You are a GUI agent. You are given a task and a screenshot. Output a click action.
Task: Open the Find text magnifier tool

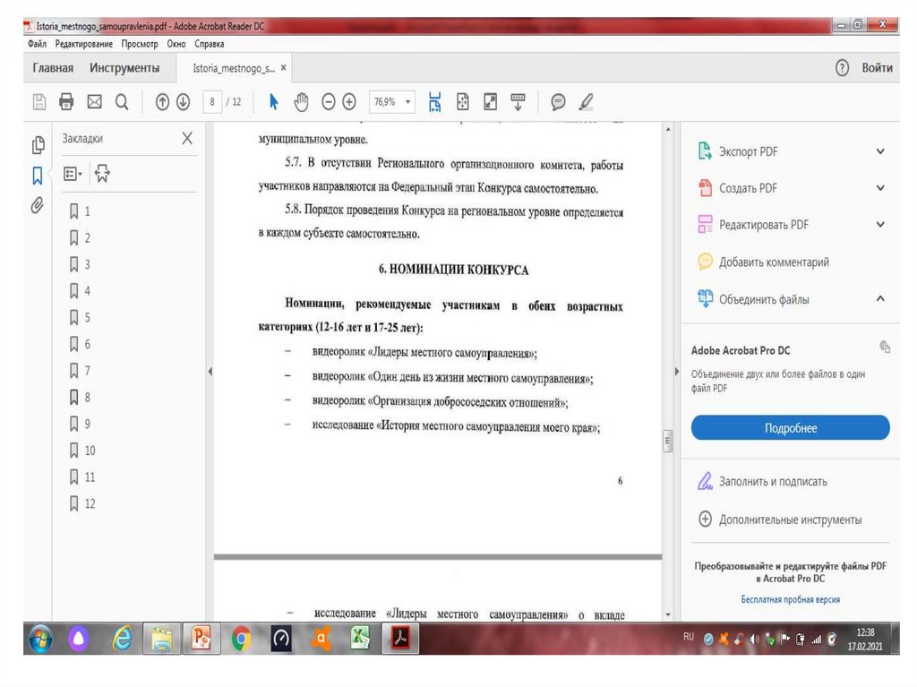122,102
